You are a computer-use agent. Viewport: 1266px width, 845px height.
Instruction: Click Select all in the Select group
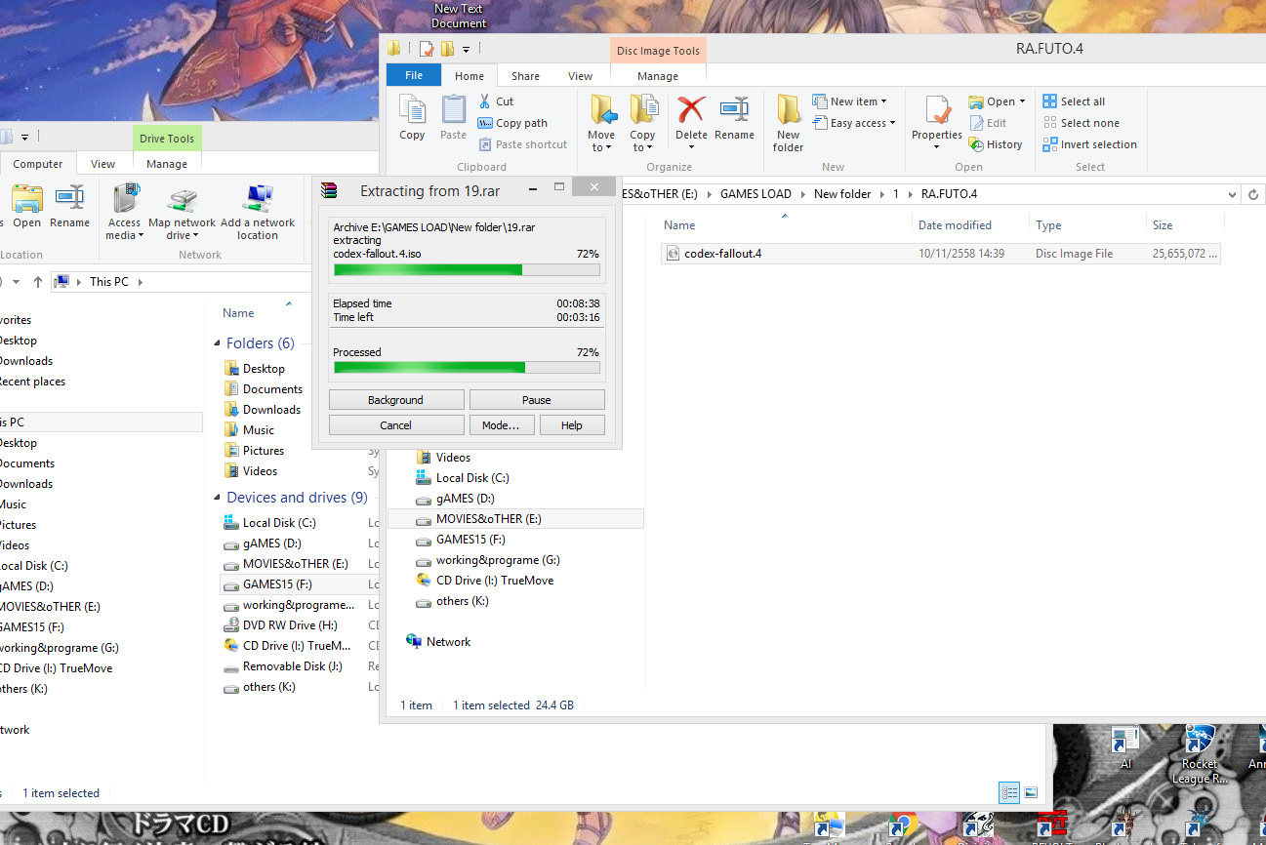[x=1074, y=101]
